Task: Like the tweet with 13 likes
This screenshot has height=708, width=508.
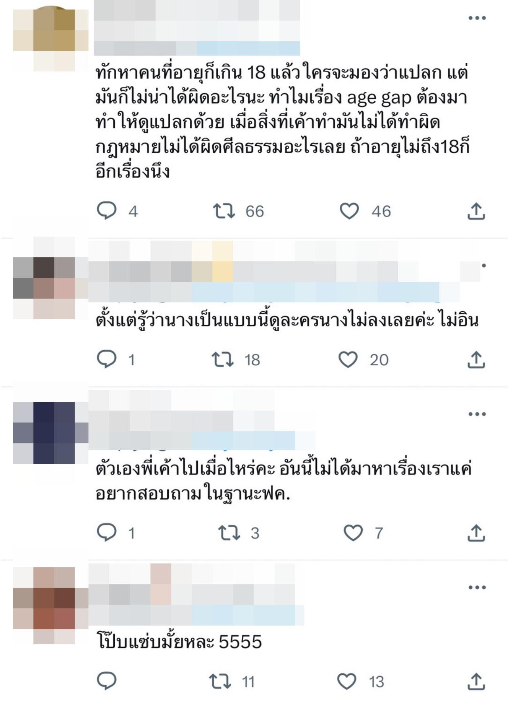Action: 347,681
